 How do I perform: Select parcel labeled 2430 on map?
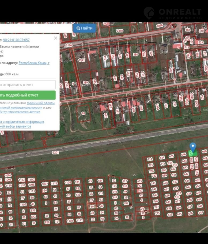[x=120, y=31]
